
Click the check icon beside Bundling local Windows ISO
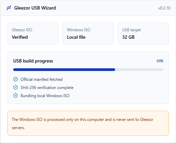point(16,95)
